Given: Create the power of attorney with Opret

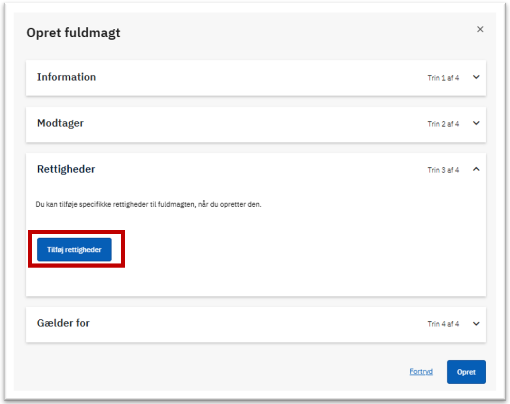Looking at the screenshot, I should point(466,372).
